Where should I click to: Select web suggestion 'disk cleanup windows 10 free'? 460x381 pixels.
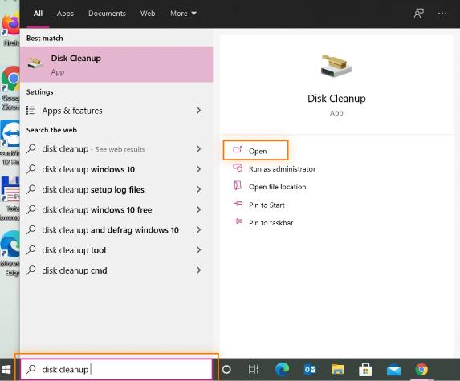(116, 209)
